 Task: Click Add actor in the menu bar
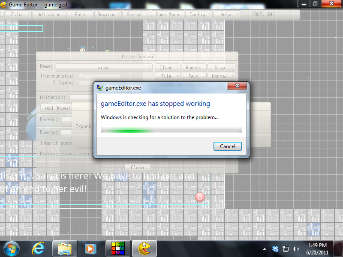click(x=49, y=15)
